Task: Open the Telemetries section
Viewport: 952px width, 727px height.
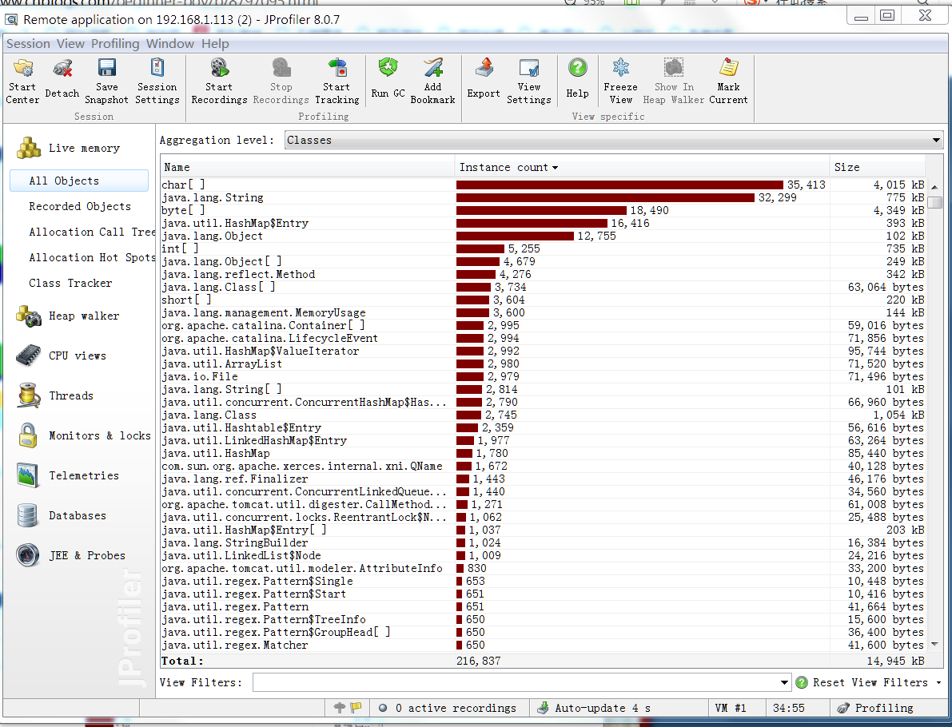Action: click(x=68, y=476)
